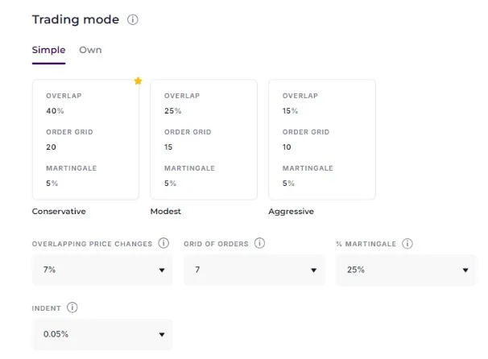488x359 pixels.
Task: Click info icon next to % Martingale
Action: [x=407, y=243]
